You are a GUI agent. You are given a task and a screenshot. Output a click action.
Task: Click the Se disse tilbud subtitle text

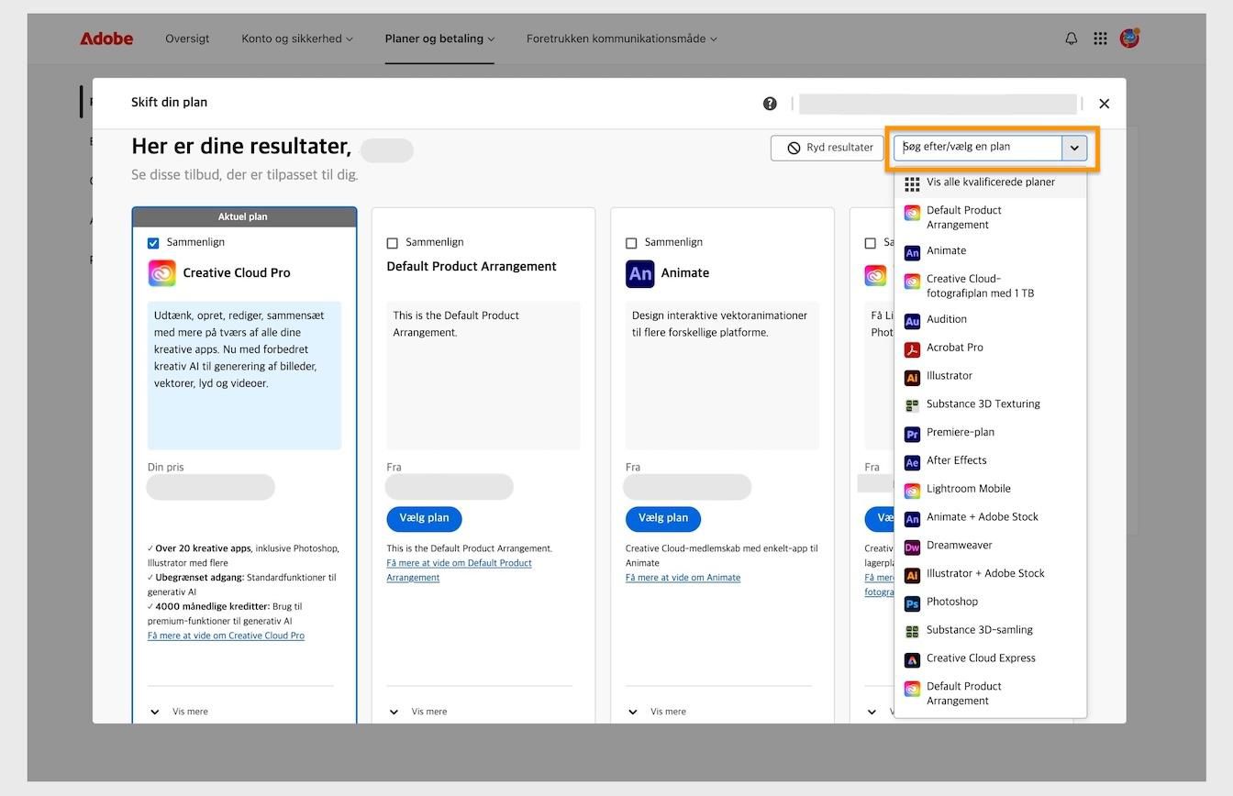[245, 174]
